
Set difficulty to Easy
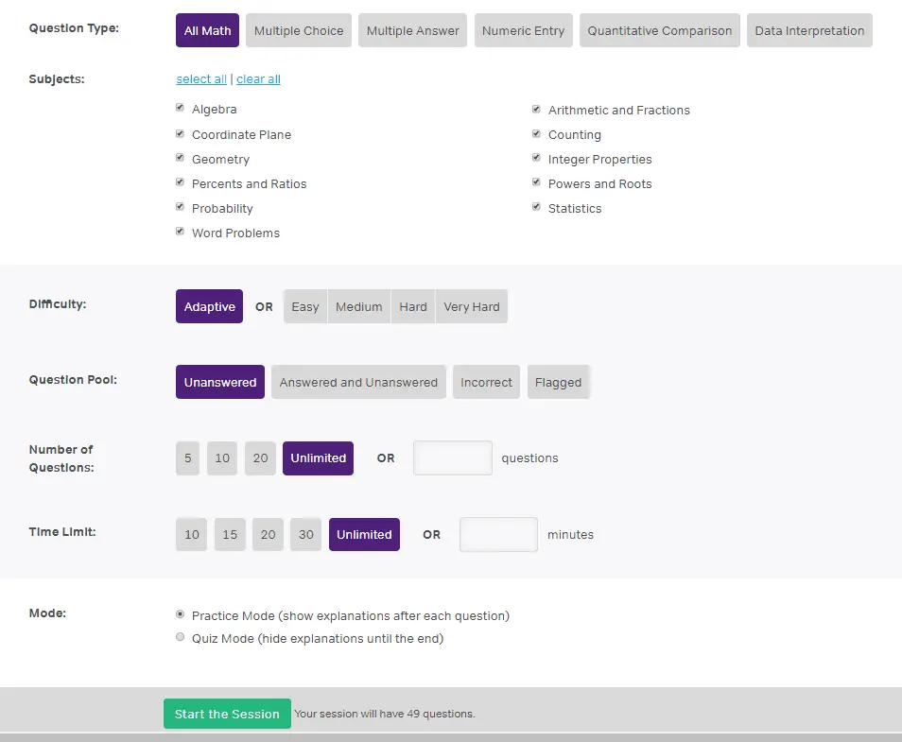click(304, 306)
